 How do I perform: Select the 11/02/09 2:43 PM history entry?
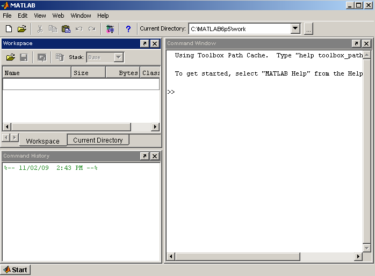pyautogui.click(x=51, y=168)
